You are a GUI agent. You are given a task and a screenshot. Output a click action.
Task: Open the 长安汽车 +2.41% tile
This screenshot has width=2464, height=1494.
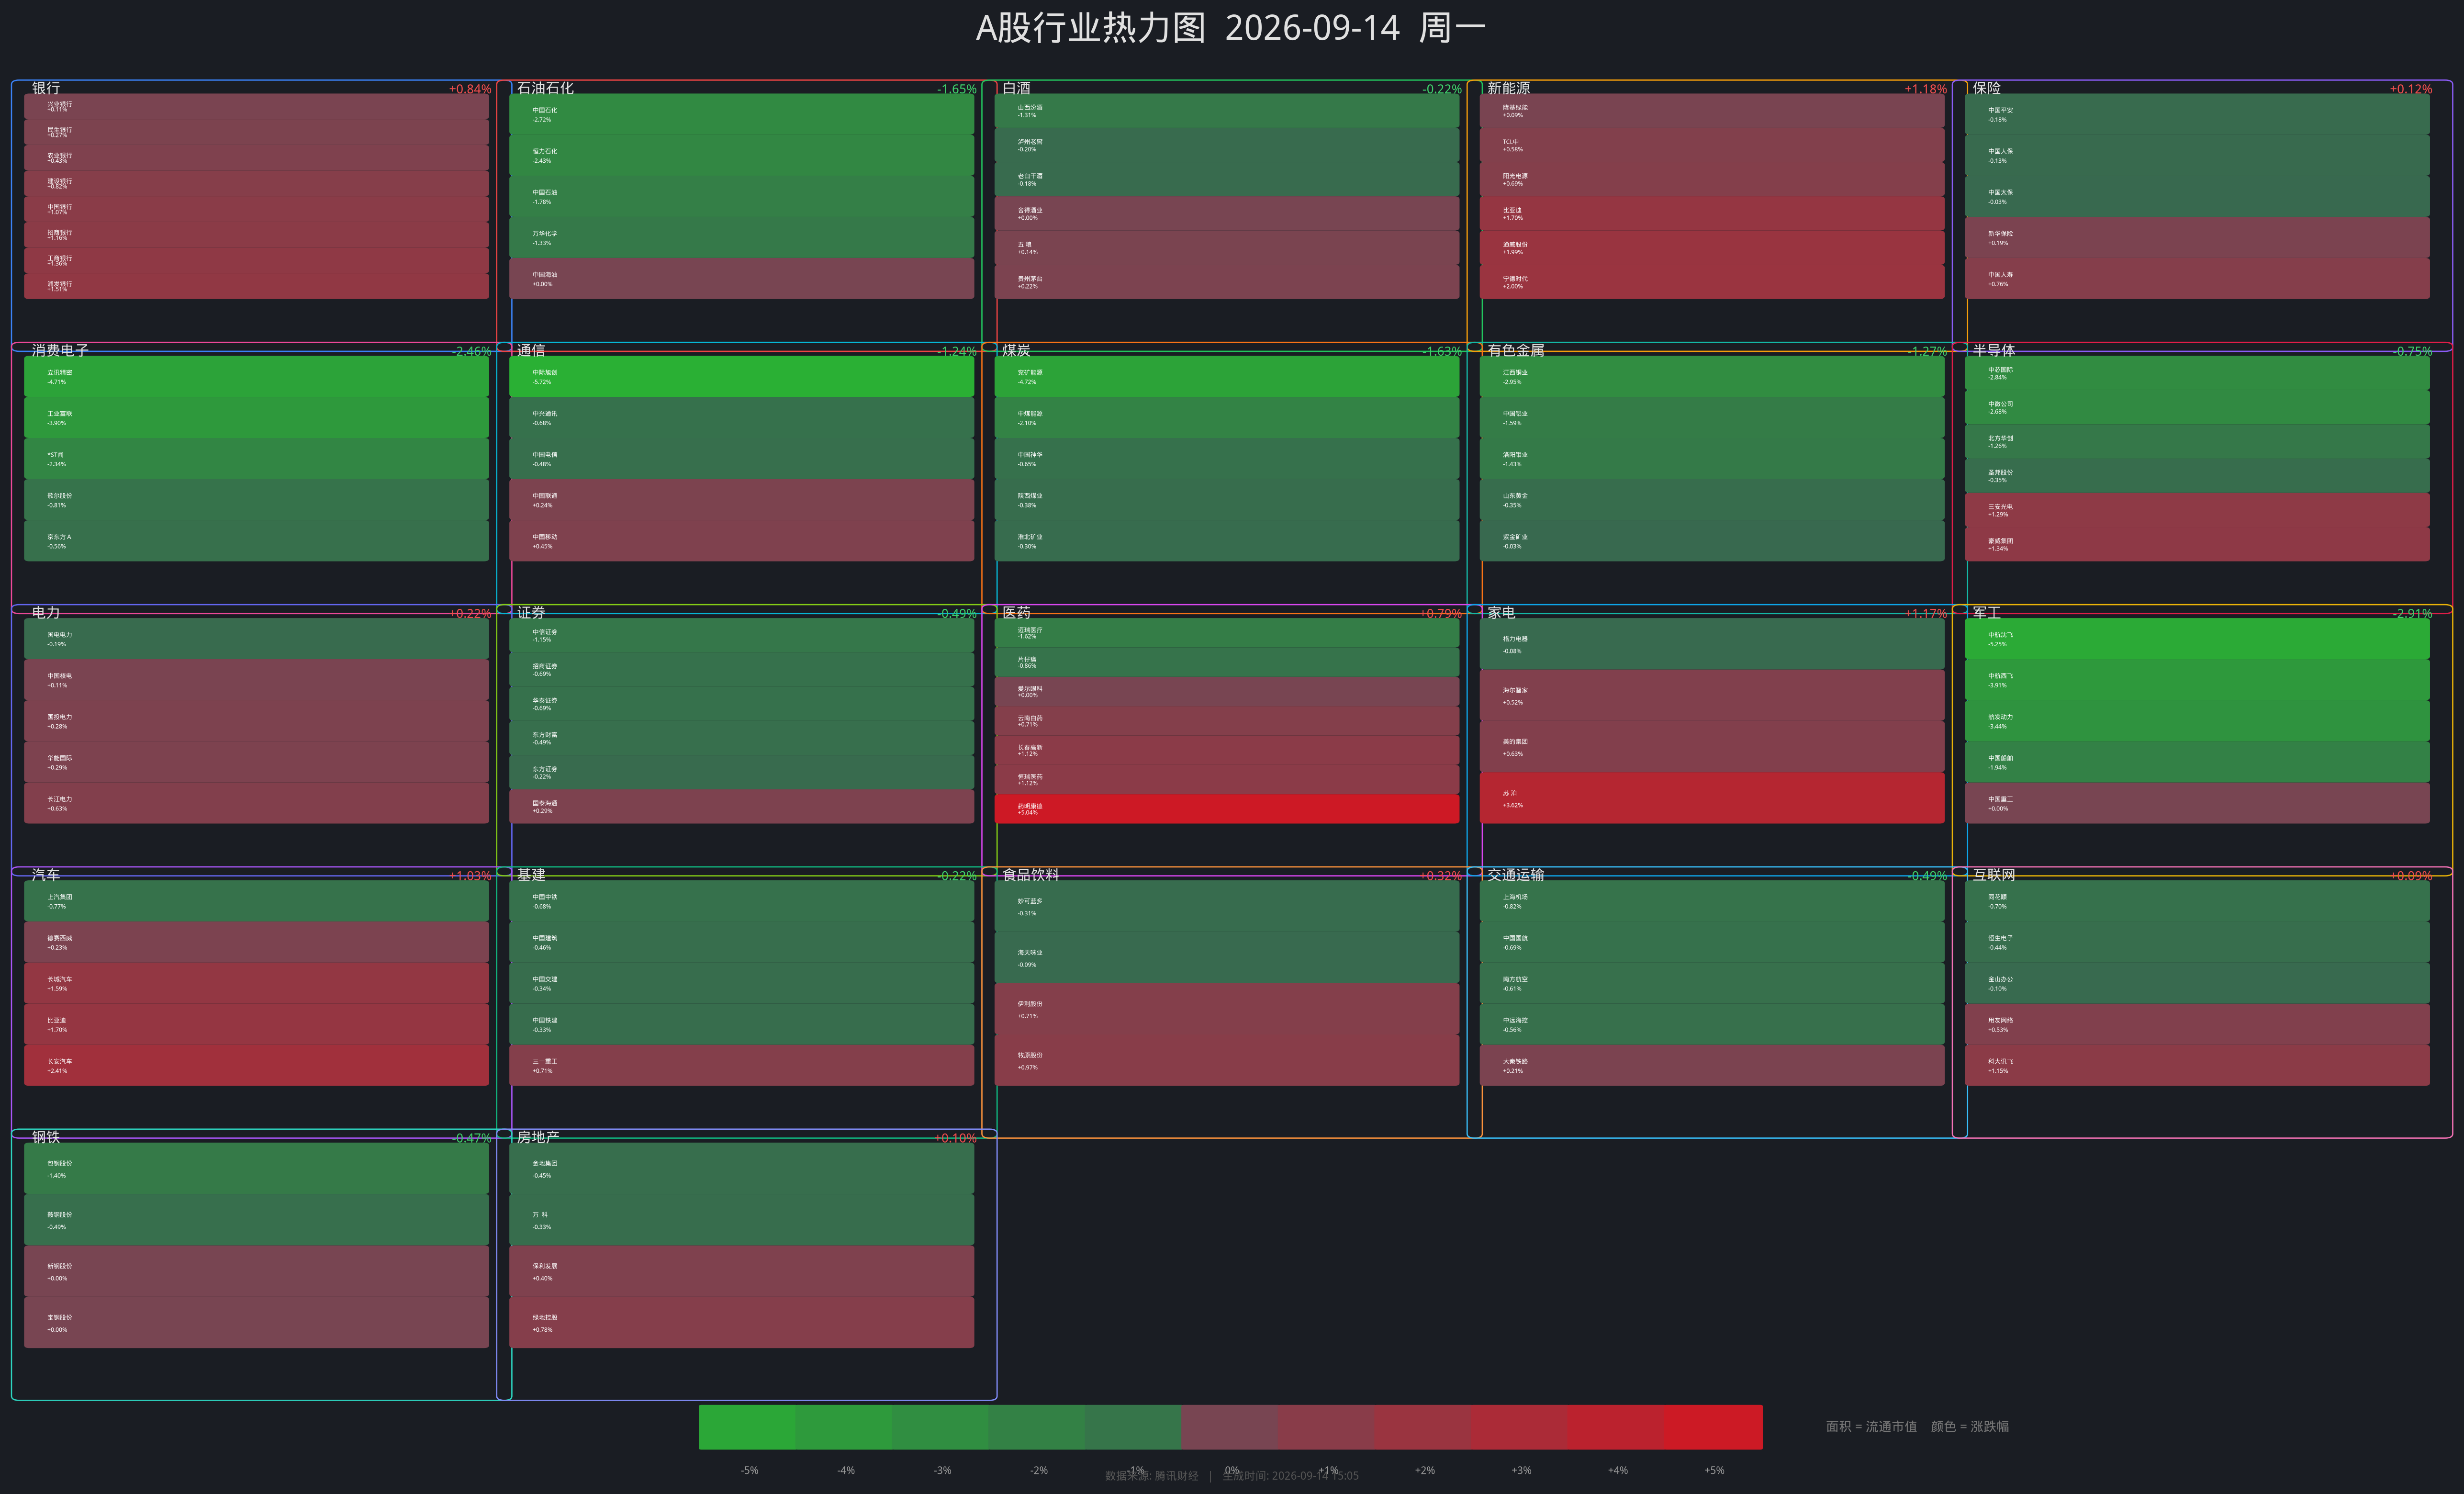tap(256, 1065)
